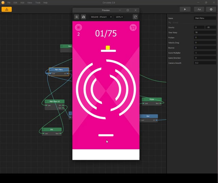Click the Time Warp value field

pyautogui.click(x=205, y=33)
